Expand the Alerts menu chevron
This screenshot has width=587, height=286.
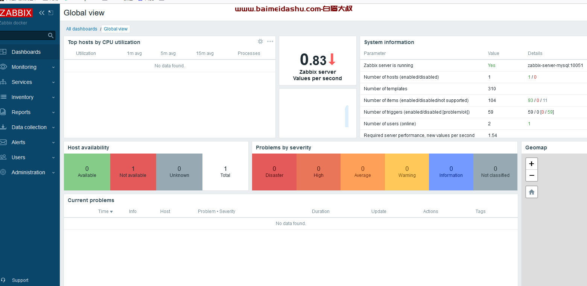click(53, 143)
